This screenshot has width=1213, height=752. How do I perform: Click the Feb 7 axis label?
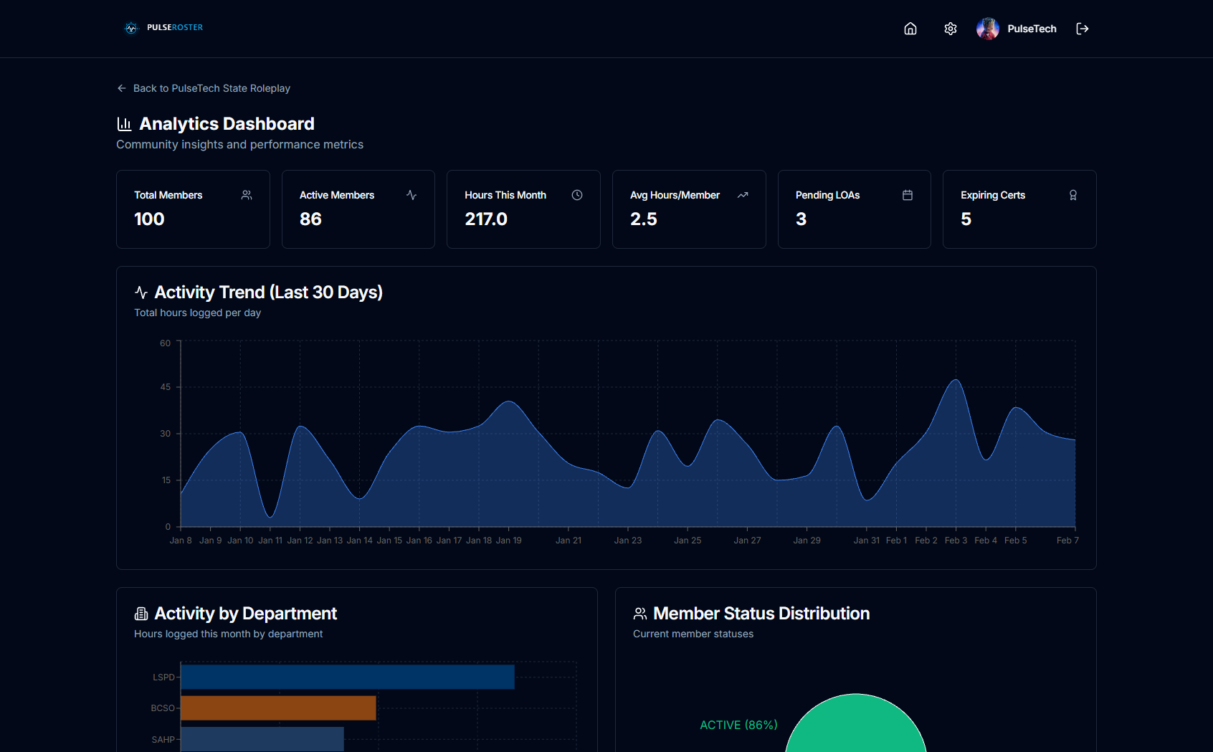click(1067, 541)
